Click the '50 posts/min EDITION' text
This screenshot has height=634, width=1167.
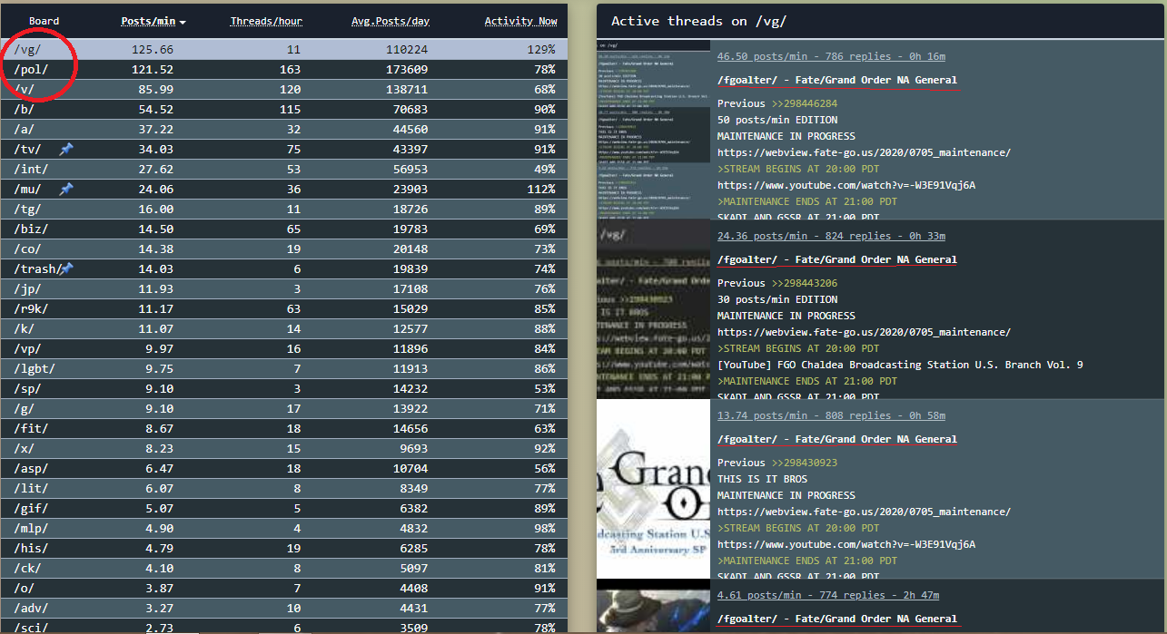pyautogui.click(x=777, y=120)
